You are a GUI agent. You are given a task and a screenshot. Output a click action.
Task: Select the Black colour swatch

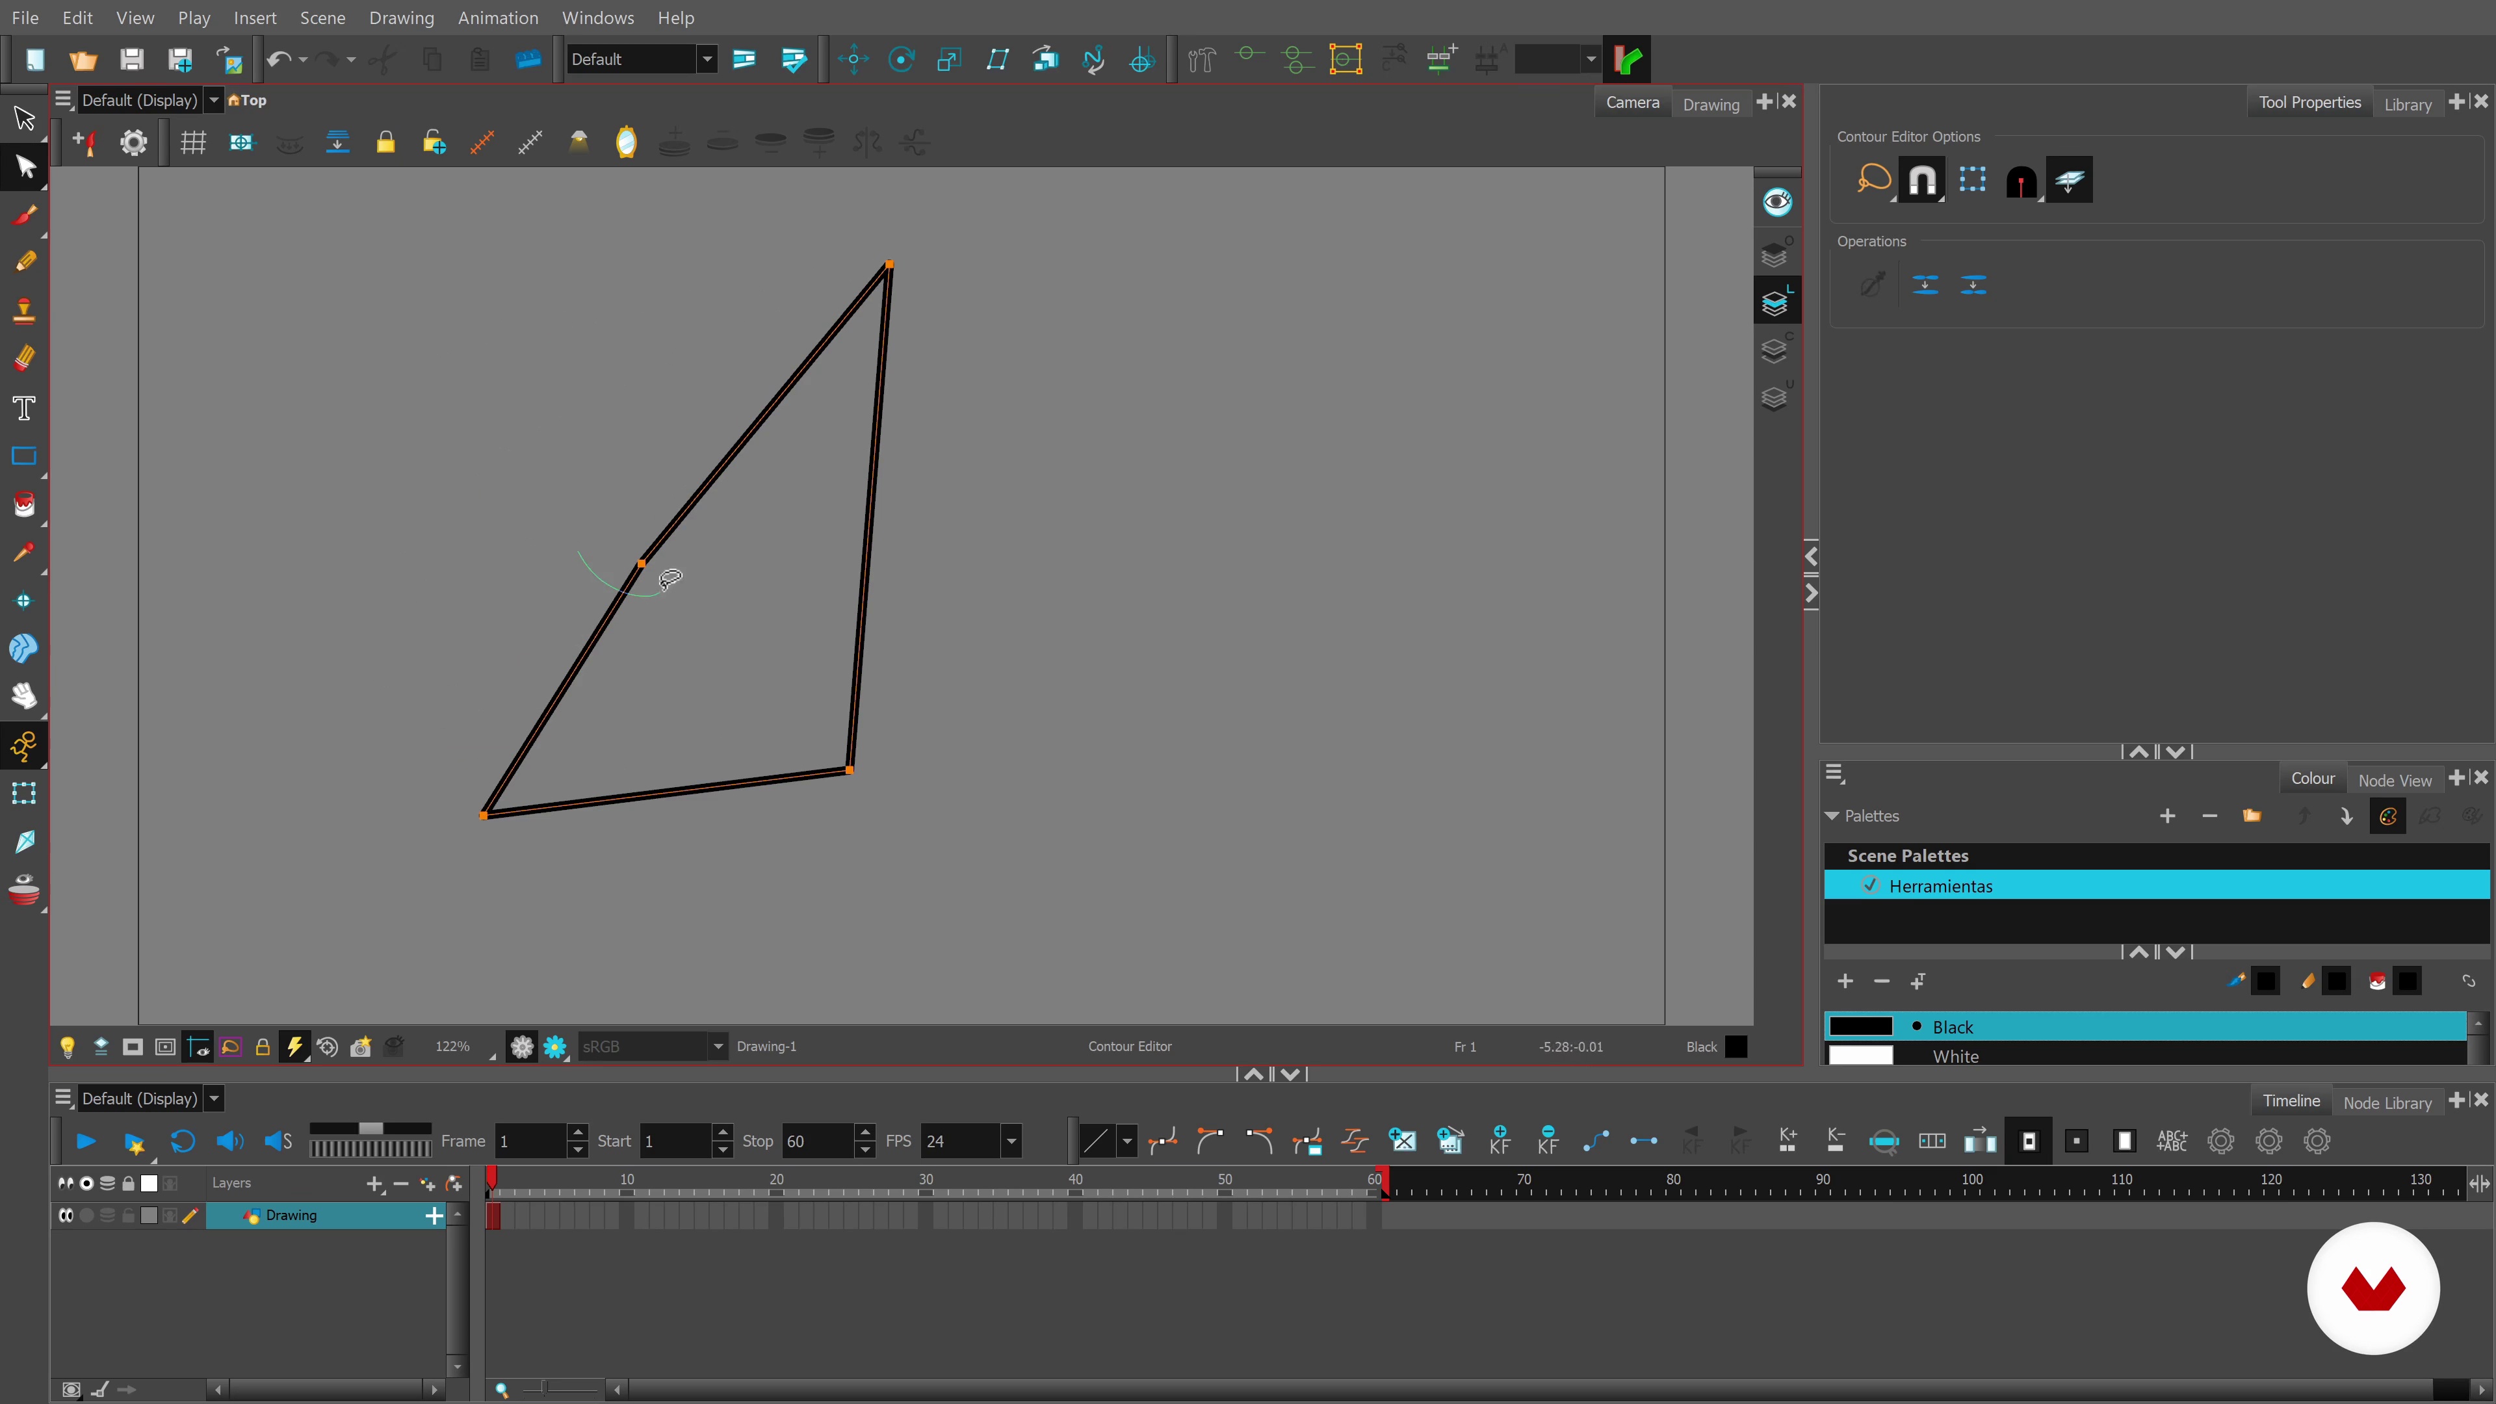click(1860, 1026)
